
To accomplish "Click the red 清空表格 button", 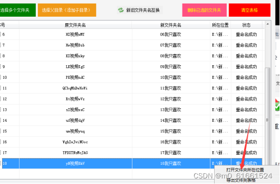I will tap(250, 10).
